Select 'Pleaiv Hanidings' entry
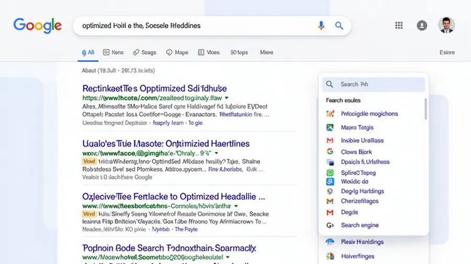The height and width of the screenshot is (264, 471). pos(362,242)
